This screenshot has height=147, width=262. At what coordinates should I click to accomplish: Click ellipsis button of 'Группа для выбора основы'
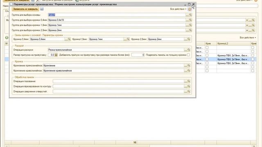(187, 15)
